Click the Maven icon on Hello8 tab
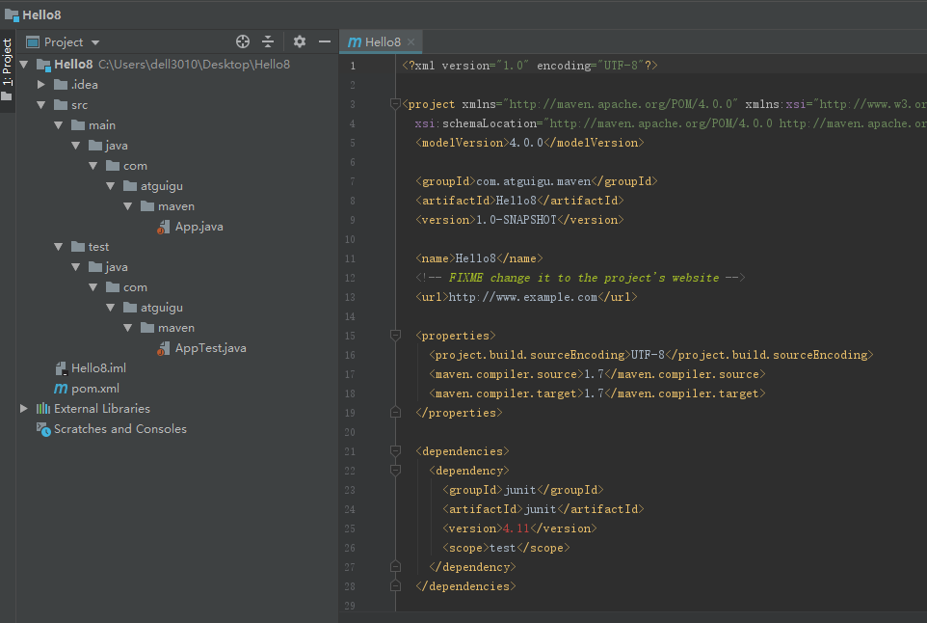This screenshot has width=927, height=623. click(355, 42)
